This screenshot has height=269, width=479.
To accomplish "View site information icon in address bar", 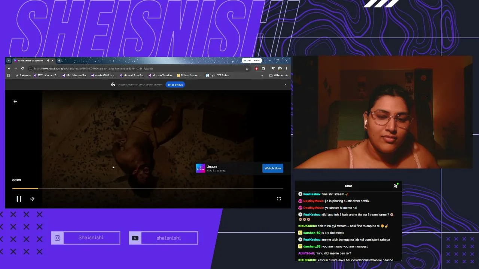I will pos(30,68).
